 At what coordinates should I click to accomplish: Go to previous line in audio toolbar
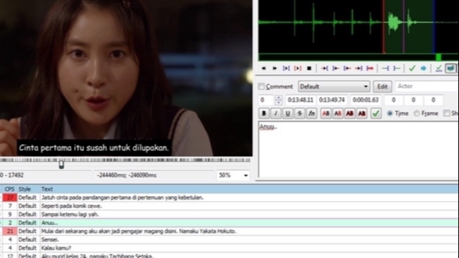tap(264, 68)
